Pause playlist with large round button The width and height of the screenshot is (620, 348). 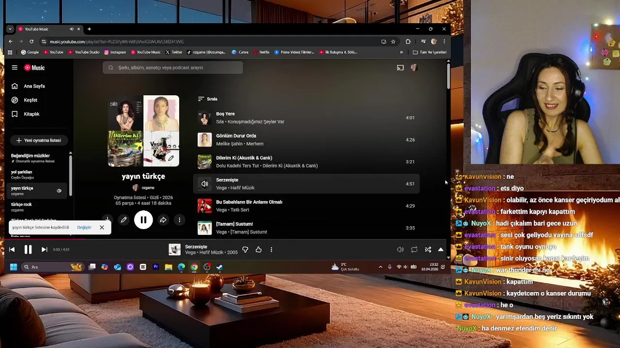[x=143, y=220]
